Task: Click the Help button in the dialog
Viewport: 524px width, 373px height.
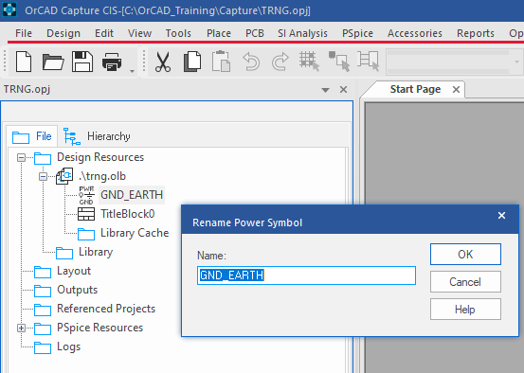Action: point(465,310)
